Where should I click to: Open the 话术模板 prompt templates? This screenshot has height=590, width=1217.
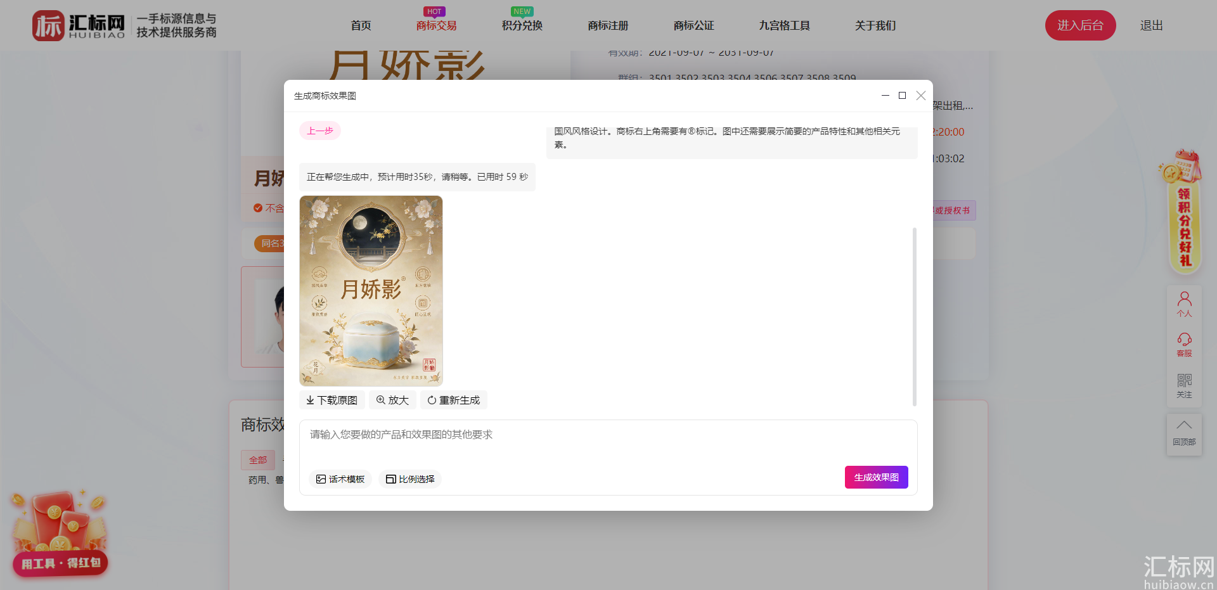(340, 479)
